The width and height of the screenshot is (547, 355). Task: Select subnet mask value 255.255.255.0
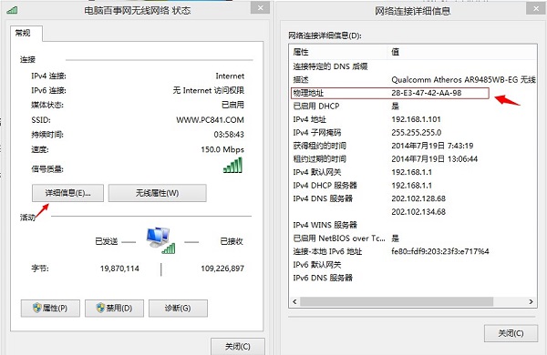click(x=417, y=133)
